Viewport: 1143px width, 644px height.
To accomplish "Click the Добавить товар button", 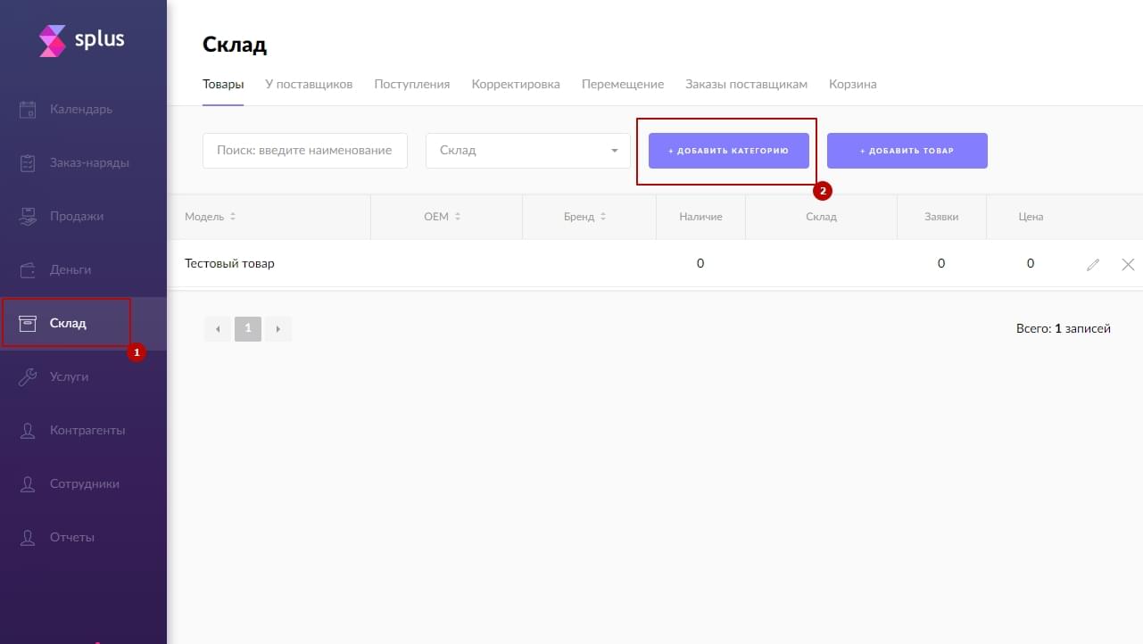I will tap(907, 151).
